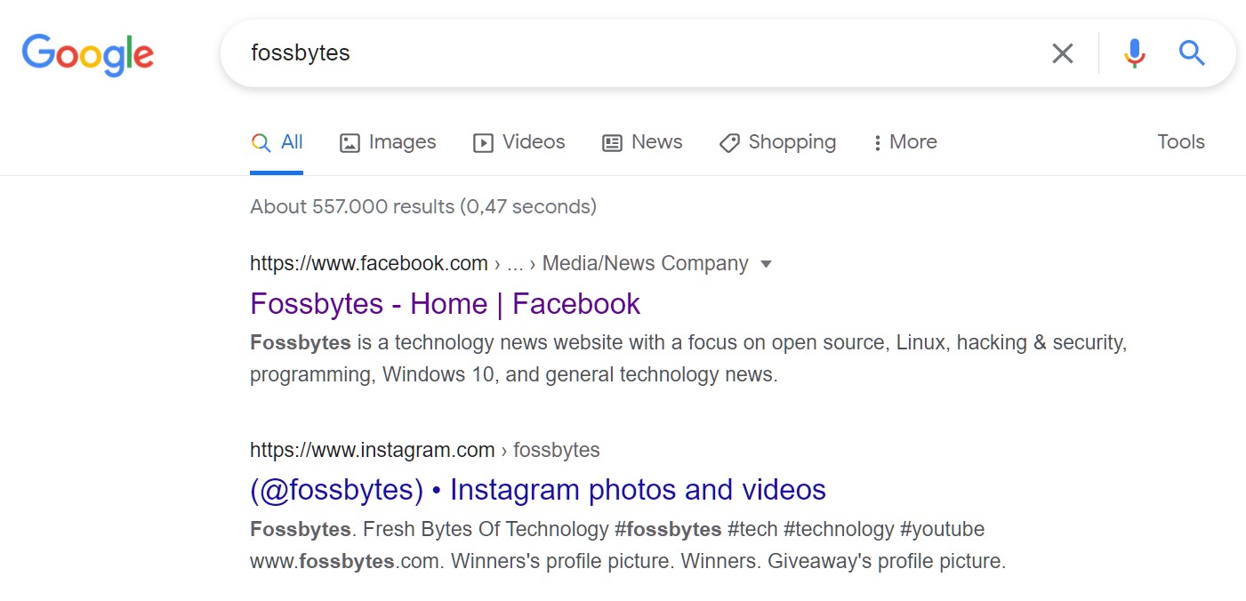Switch to the News tab
Viewport: 1246px width, 601px height.
click(x=642, y=142)
